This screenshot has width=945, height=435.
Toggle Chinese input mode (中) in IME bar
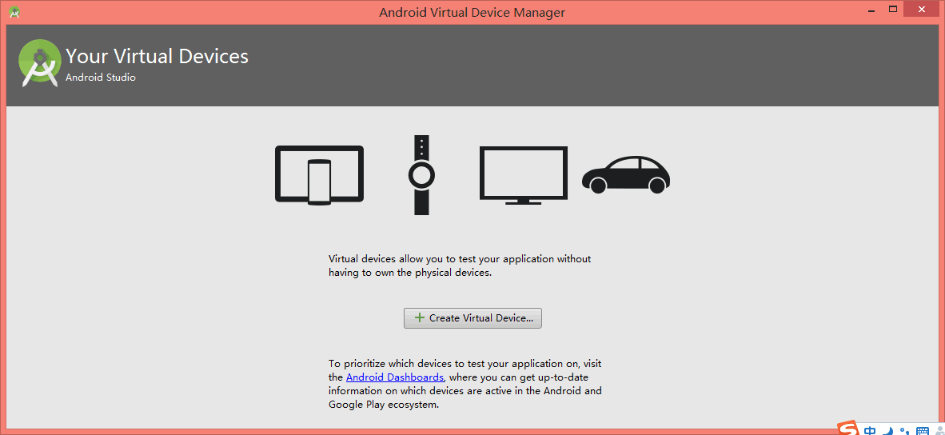870,430
